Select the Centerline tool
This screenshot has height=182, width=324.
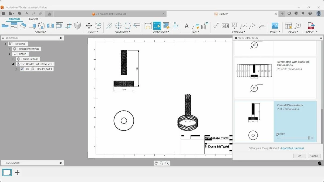pyautogui.click(x=109, y=26)
